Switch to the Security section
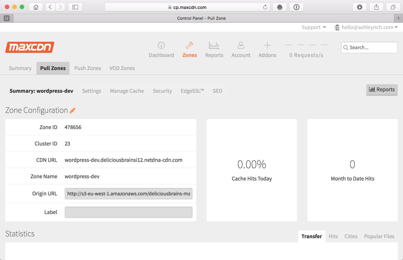403x260 pixels. click(162, 91)
